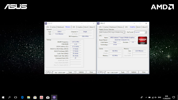Click the DDR4 memory type field

(x=59, y=32)
